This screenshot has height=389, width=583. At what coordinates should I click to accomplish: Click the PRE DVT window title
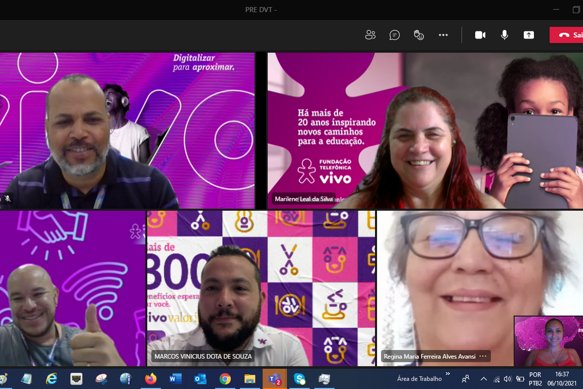261,9
